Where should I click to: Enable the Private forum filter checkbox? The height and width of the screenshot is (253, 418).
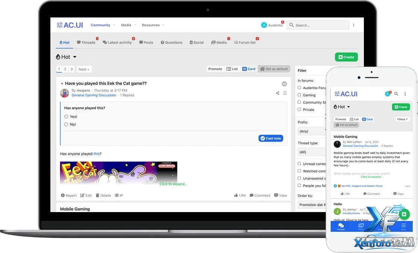pyautogui.click(x=299, y=110)
